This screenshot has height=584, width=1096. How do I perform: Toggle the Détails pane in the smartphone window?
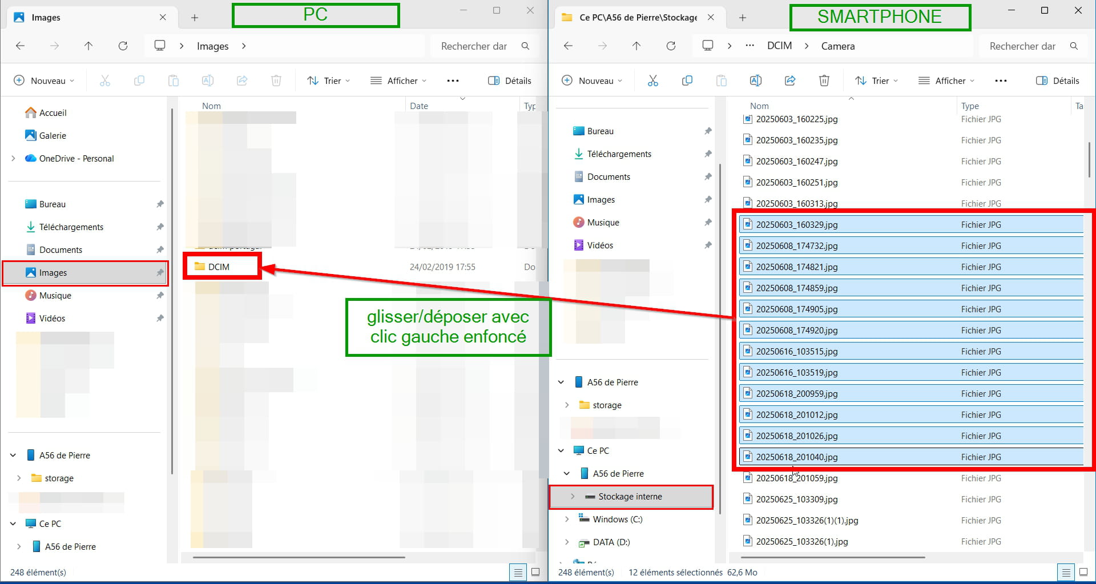(1057, 80)
